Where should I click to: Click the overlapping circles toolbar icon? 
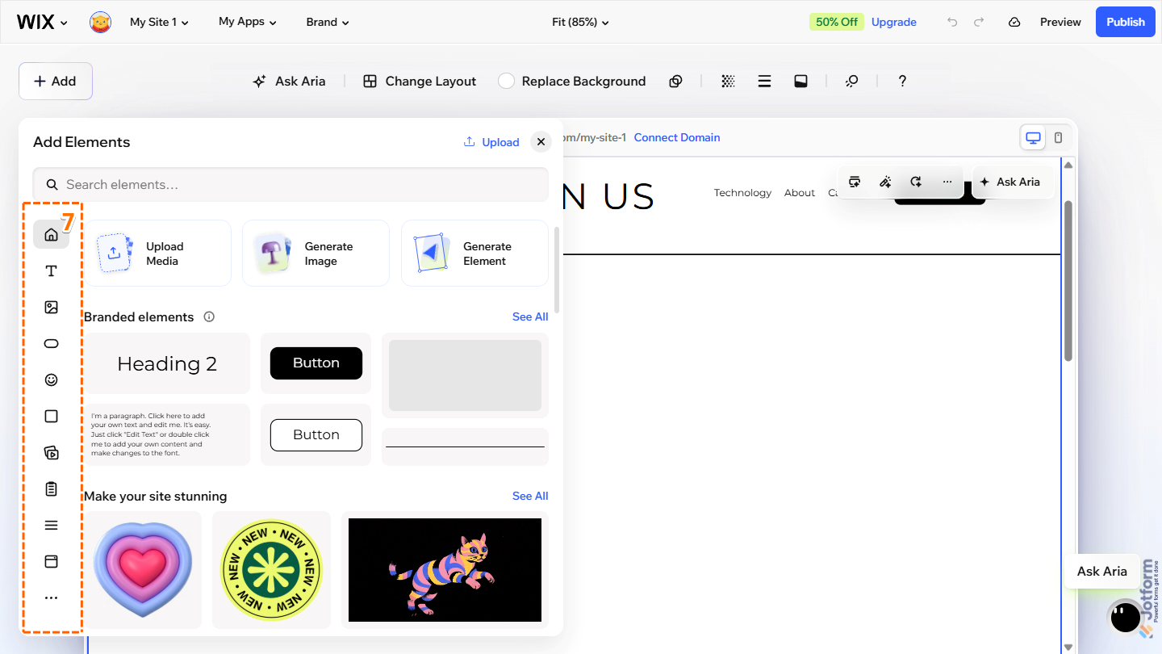pos(676,81)
